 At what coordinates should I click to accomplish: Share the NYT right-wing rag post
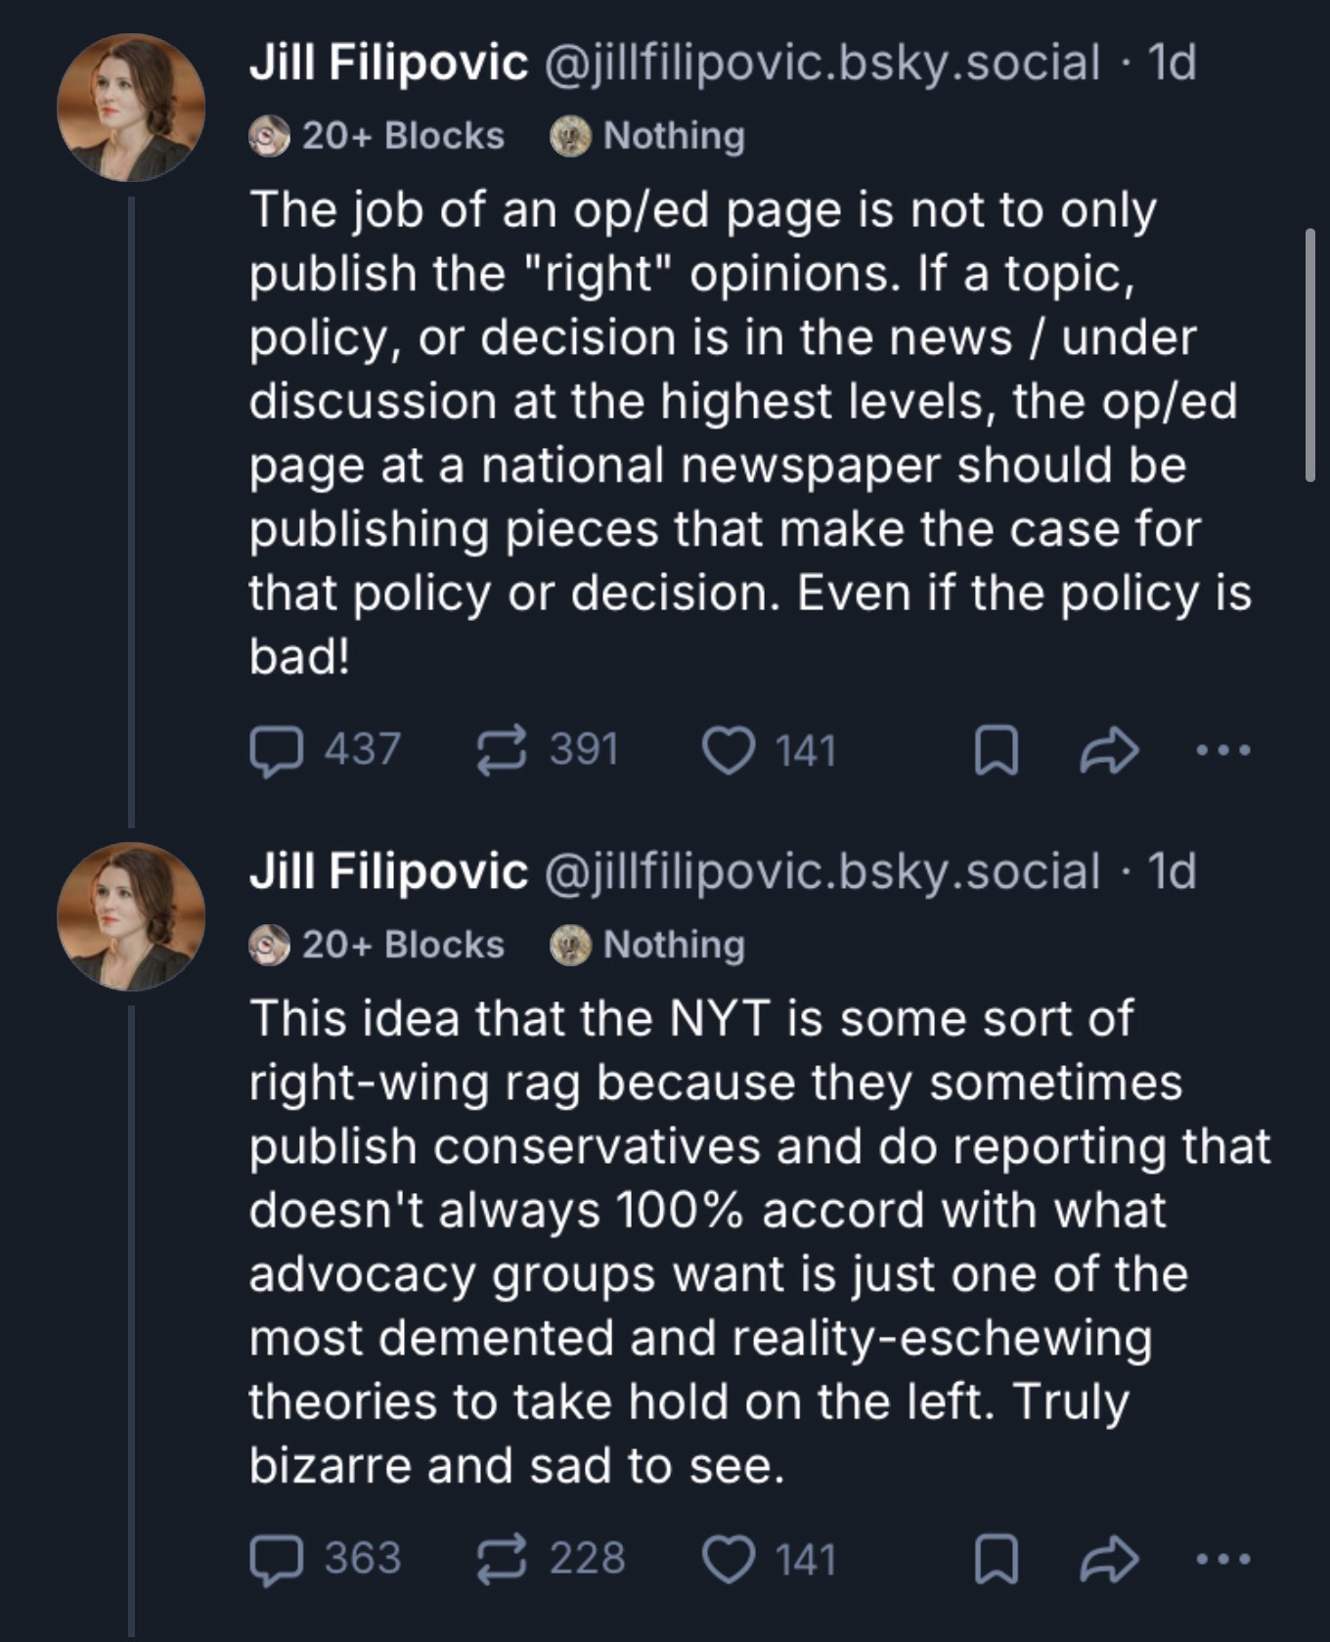(1109, 1560)
